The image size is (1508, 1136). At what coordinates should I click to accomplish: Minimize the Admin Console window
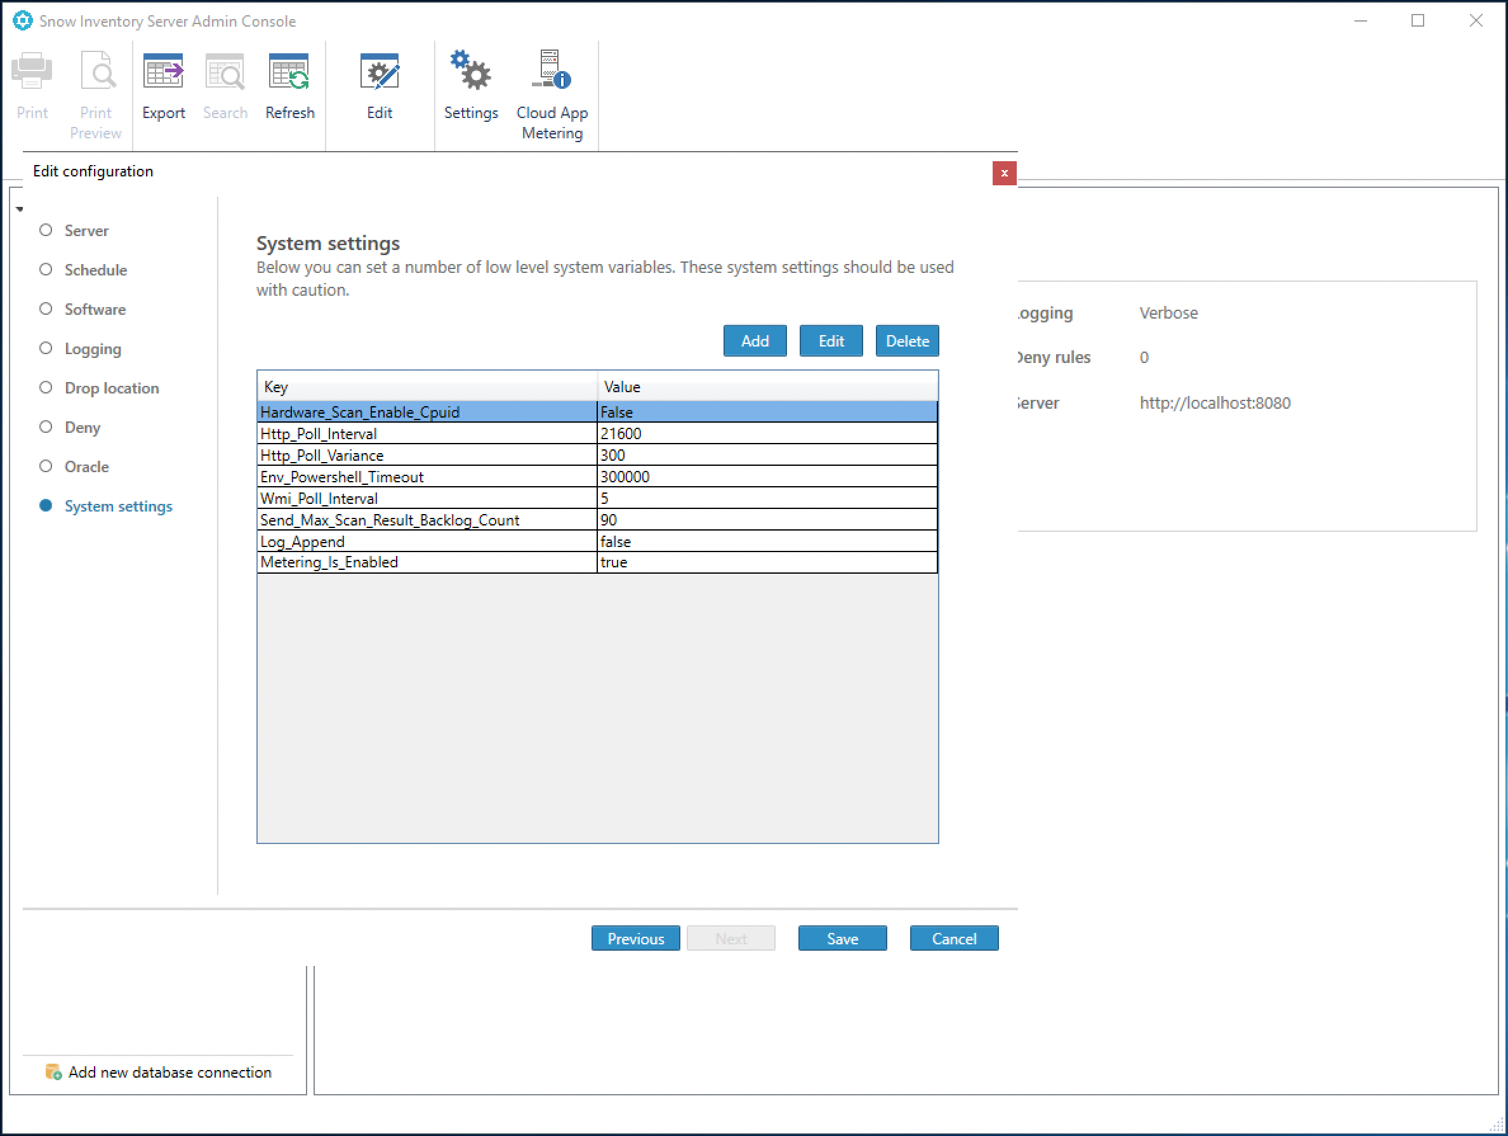(x=1361, y=20)
